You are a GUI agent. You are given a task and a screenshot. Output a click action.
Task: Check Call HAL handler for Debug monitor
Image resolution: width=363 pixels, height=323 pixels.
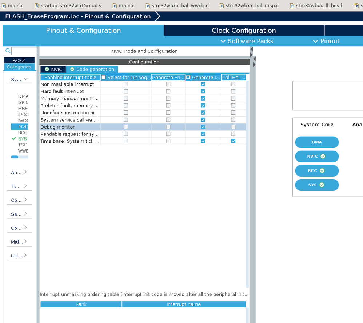pos(233,127)
